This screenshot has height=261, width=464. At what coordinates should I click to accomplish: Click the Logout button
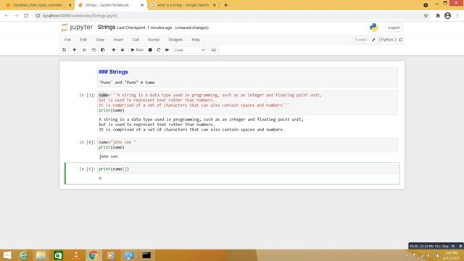394,28
